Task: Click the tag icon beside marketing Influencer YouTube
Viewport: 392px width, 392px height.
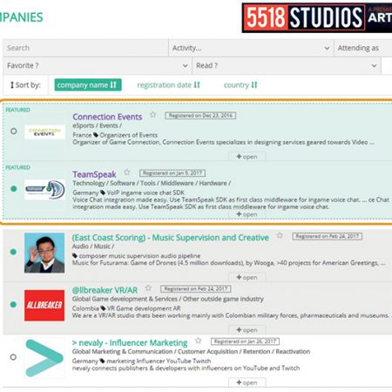Action: point(102,361)
